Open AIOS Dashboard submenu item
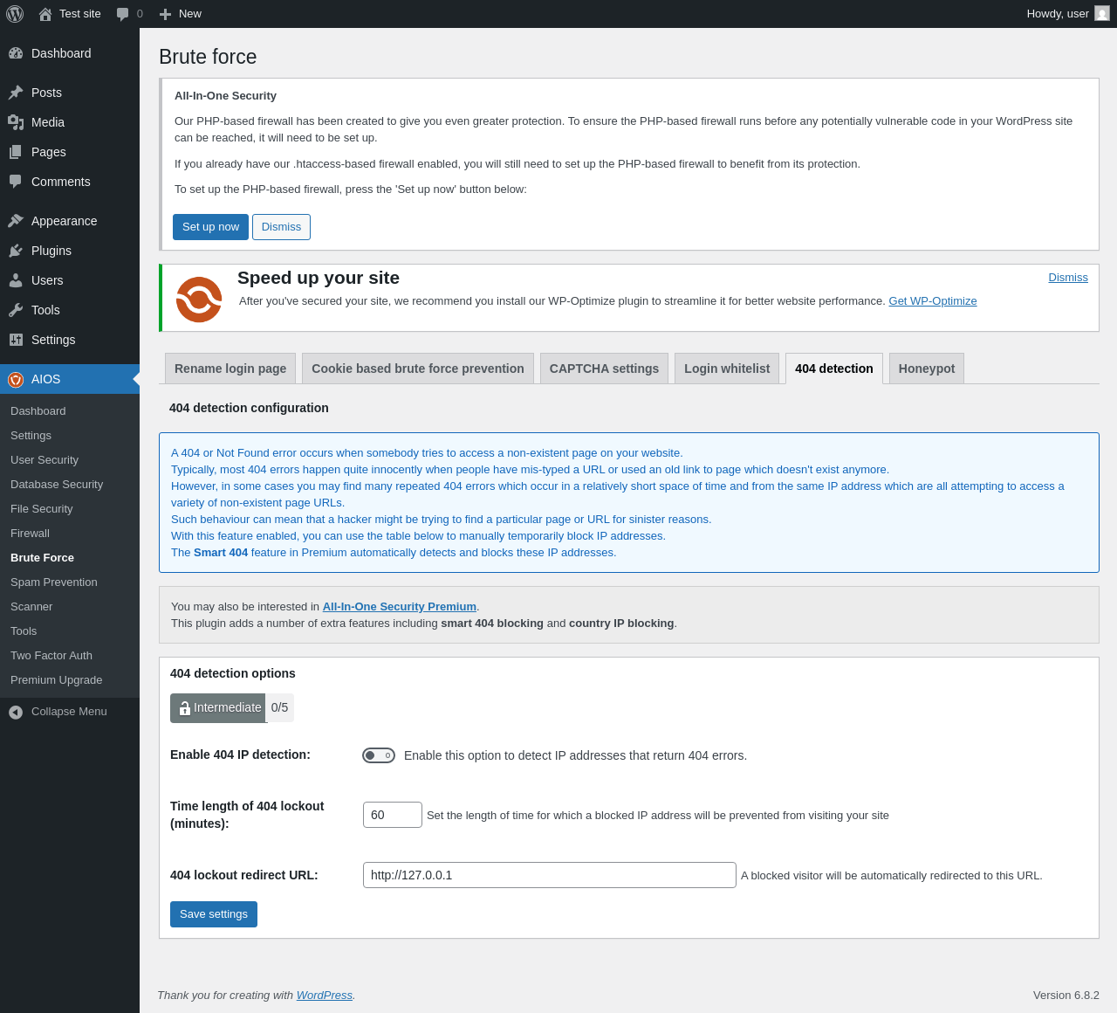Screen dimensions: 1117x1013 pyautogui.click(x=70, y=411)
